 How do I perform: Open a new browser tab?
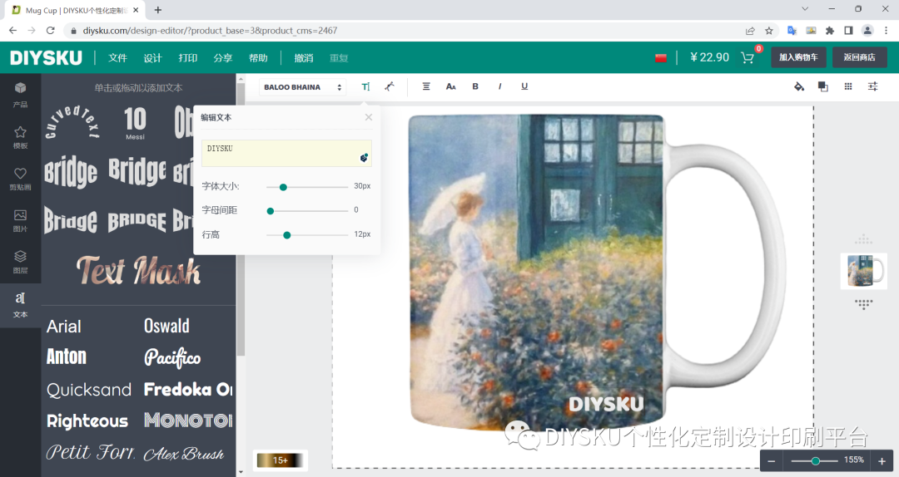[157, 10]
